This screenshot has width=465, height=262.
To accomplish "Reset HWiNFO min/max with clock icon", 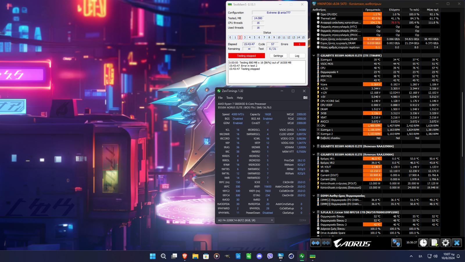I will 423,242.
